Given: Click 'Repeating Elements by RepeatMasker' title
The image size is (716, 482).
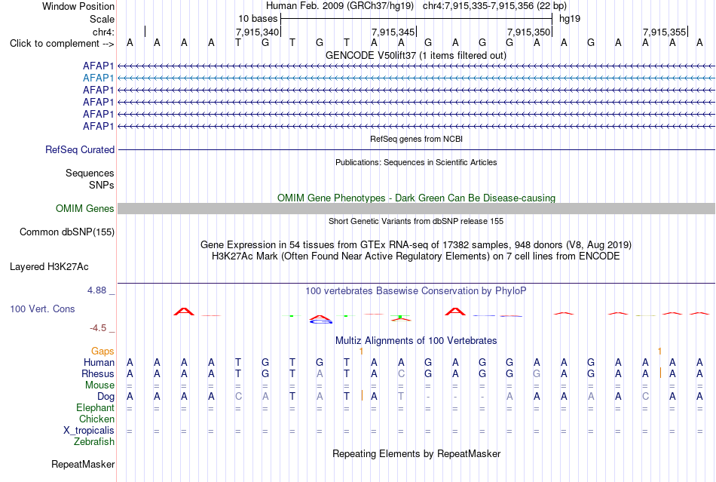Looking at the screenshot, I should point(416,454).
